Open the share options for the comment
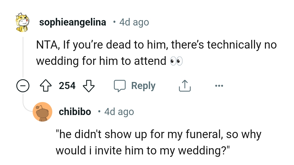The image size is (294, 165). [185, 85]
